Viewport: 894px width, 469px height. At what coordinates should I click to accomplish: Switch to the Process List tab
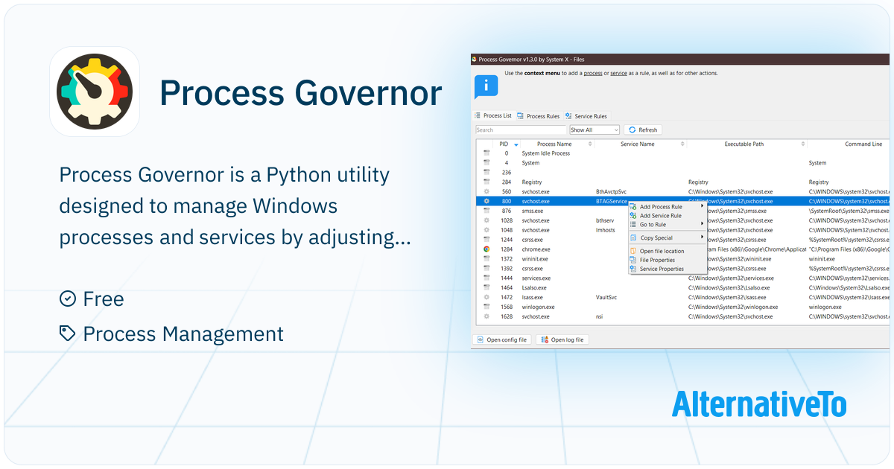tap(493, 116)
